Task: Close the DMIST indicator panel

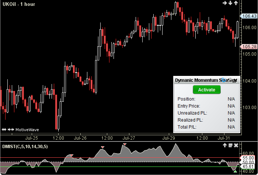Action: point(236,146)
